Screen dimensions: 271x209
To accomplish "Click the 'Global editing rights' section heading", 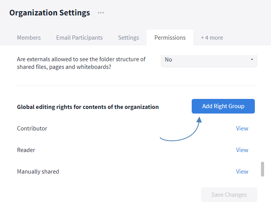I will coord(88,107).
